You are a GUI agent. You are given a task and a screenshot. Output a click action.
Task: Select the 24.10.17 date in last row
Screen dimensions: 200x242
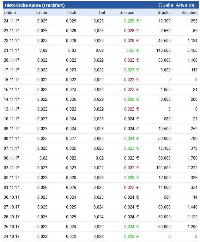[x=11, y=236]
